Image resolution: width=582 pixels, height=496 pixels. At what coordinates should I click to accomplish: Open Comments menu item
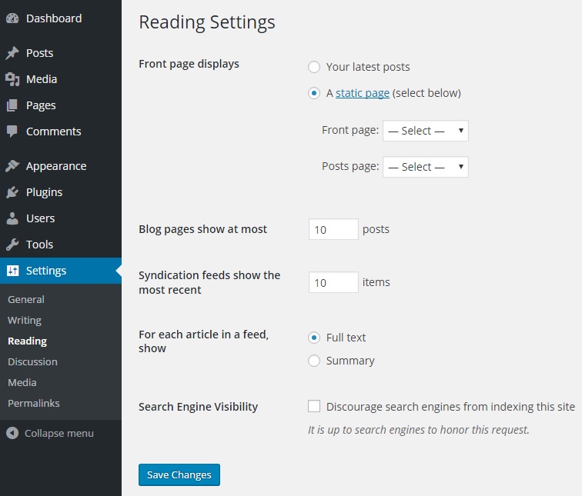coord(53,131)
